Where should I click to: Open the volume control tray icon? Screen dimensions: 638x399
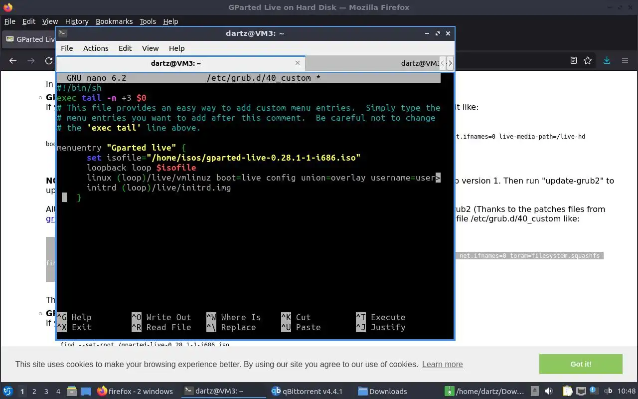click(549, 391)
